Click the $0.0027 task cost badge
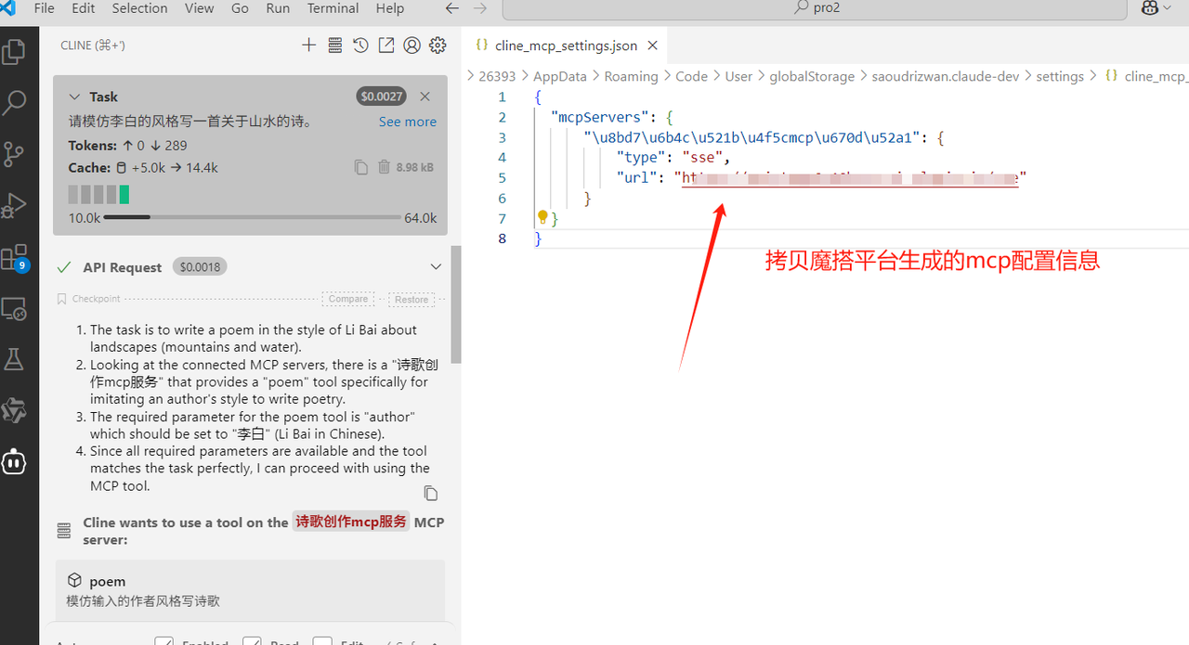1189x645 pixels. [382, 97]
